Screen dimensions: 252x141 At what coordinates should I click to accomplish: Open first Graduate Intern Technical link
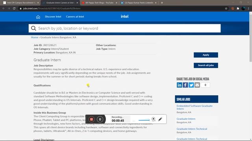pos(192,129)
